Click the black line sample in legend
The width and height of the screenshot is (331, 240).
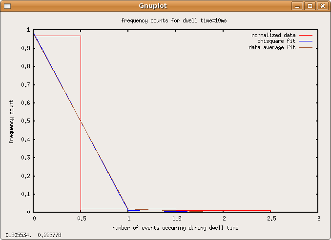305,48
